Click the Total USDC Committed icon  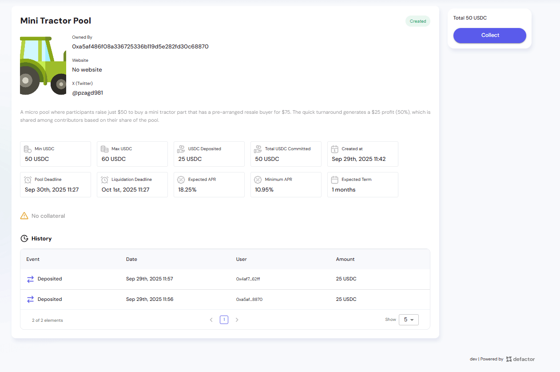coord(258,149)
